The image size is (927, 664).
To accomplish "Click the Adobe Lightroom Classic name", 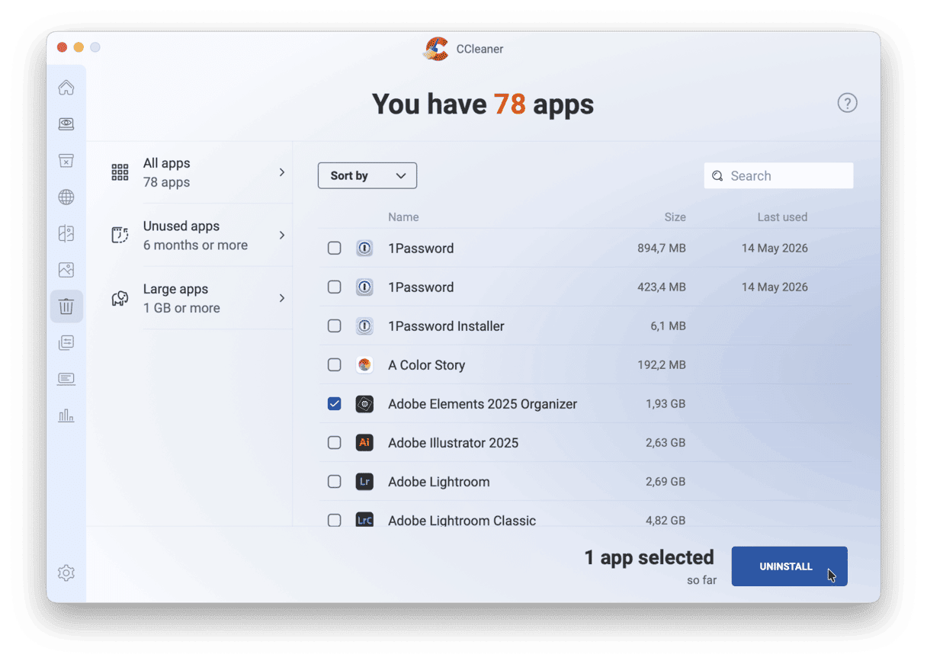I will [462, 521].
